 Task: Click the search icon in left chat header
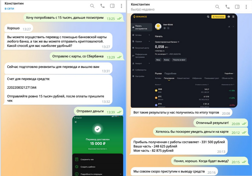[x=92, y=6]
